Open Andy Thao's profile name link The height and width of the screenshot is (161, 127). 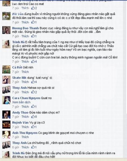coord(20,112)
